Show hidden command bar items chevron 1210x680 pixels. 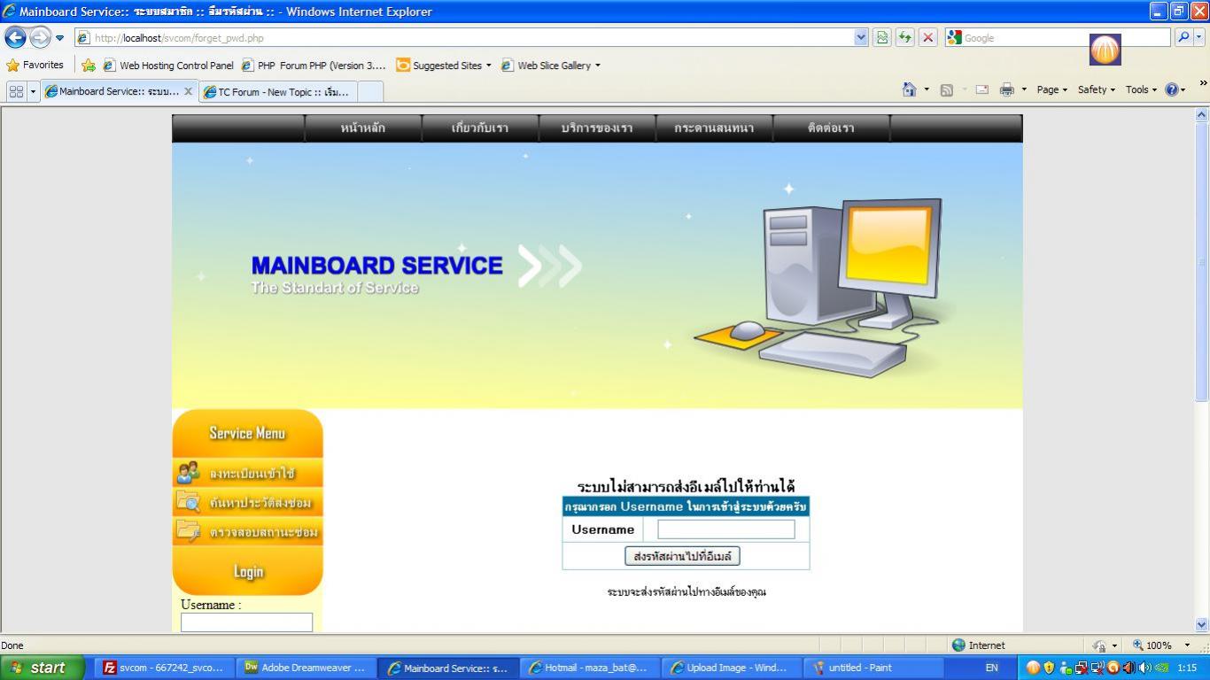pos(1203,83)
